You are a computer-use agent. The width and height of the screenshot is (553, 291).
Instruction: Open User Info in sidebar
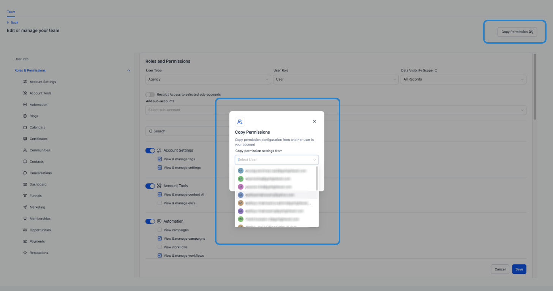pyautogui.click(x=21, y=59)
